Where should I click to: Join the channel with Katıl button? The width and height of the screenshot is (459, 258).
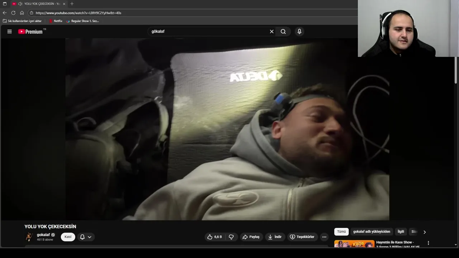click(x=68, y=237)
